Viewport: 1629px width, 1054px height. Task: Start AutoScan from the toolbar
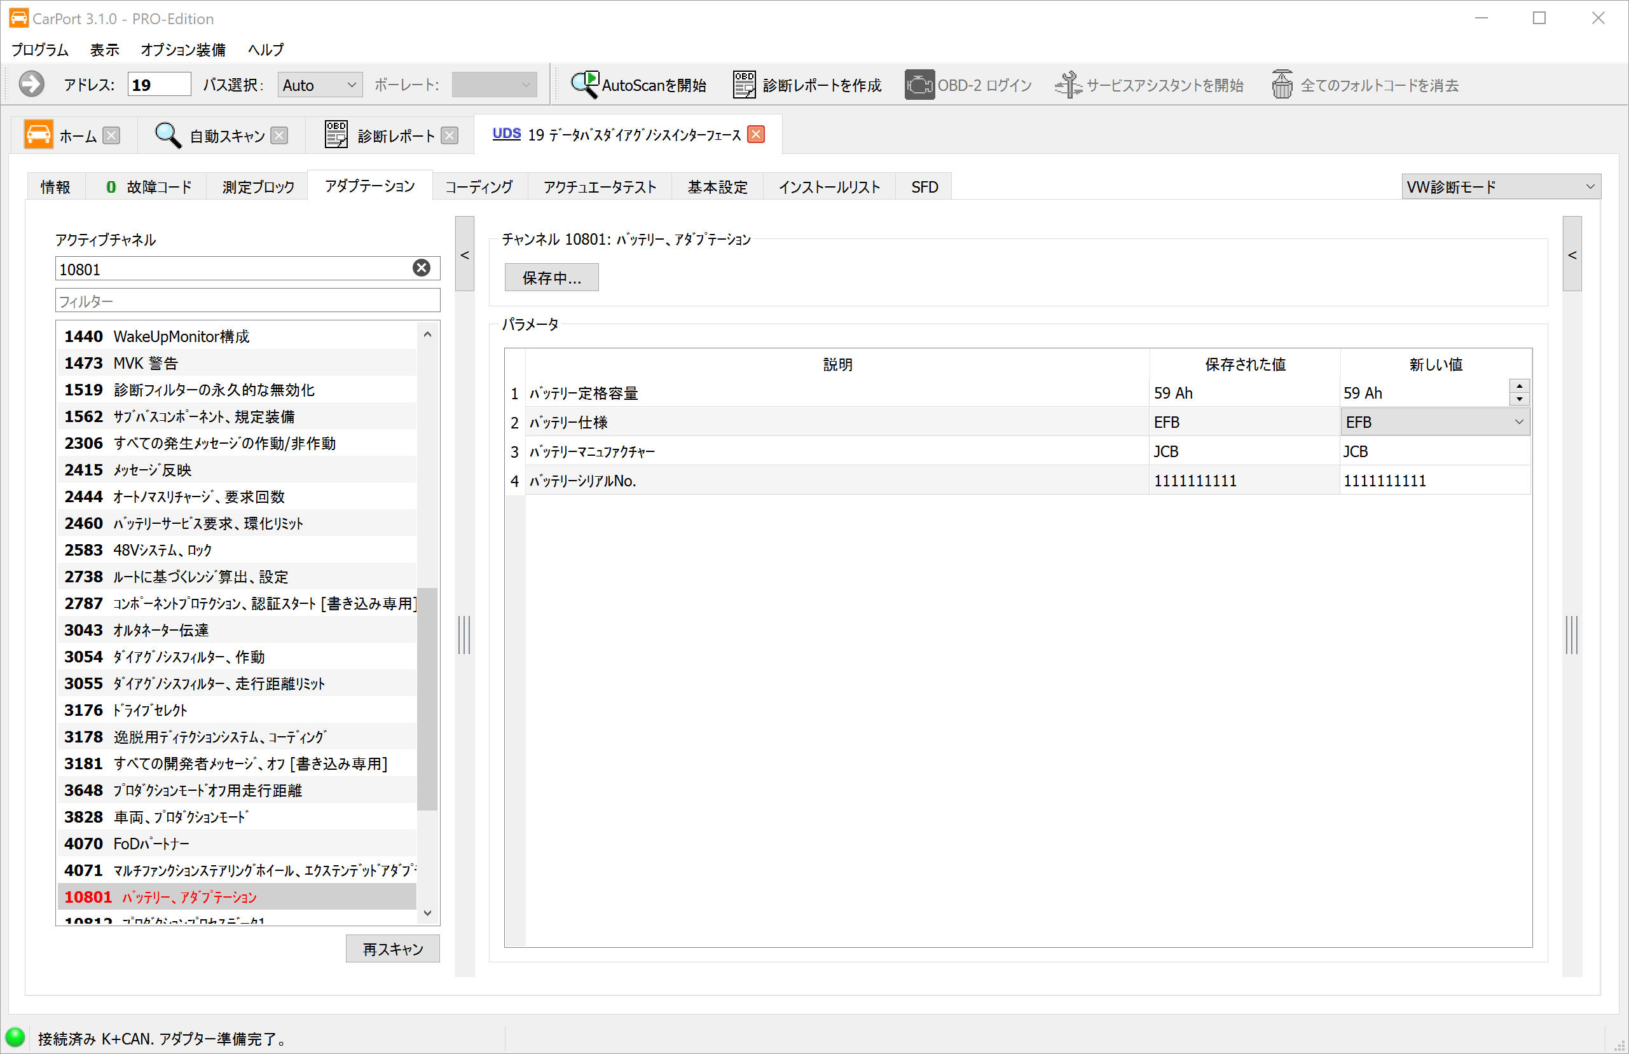[x=639, y=85]
